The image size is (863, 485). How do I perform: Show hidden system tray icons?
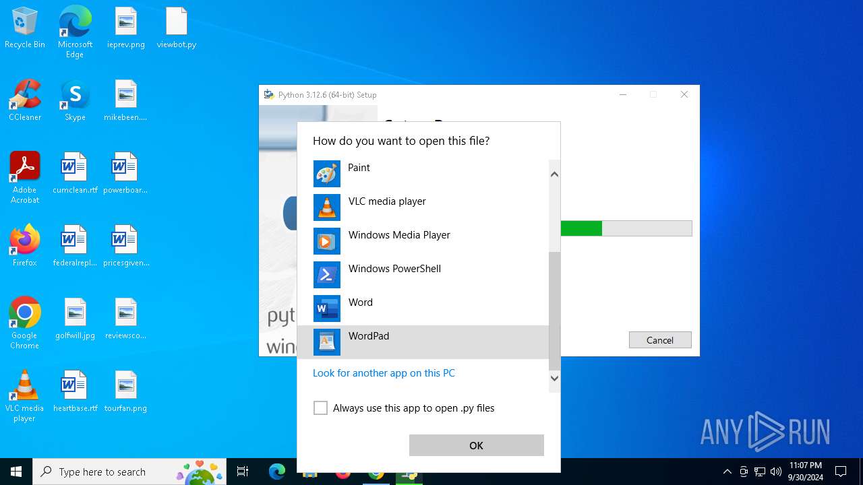pyautogui.click(x=727, y=472)
